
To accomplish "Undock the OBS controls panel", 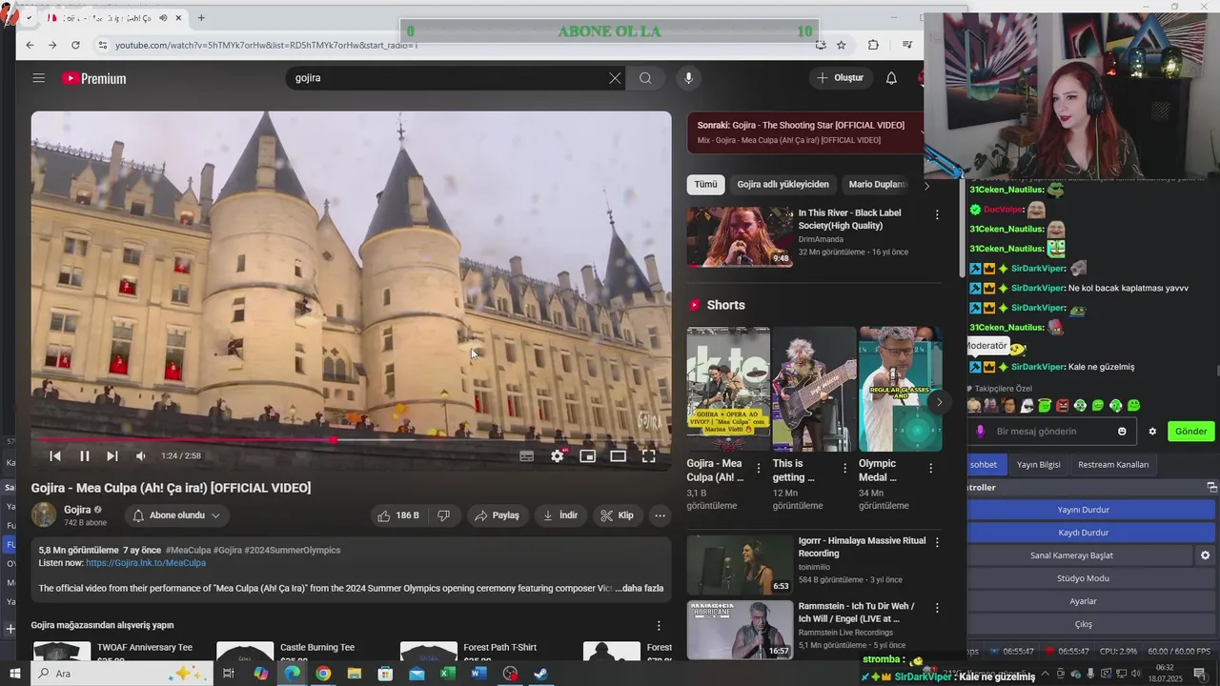I will tap(1211, 487).
